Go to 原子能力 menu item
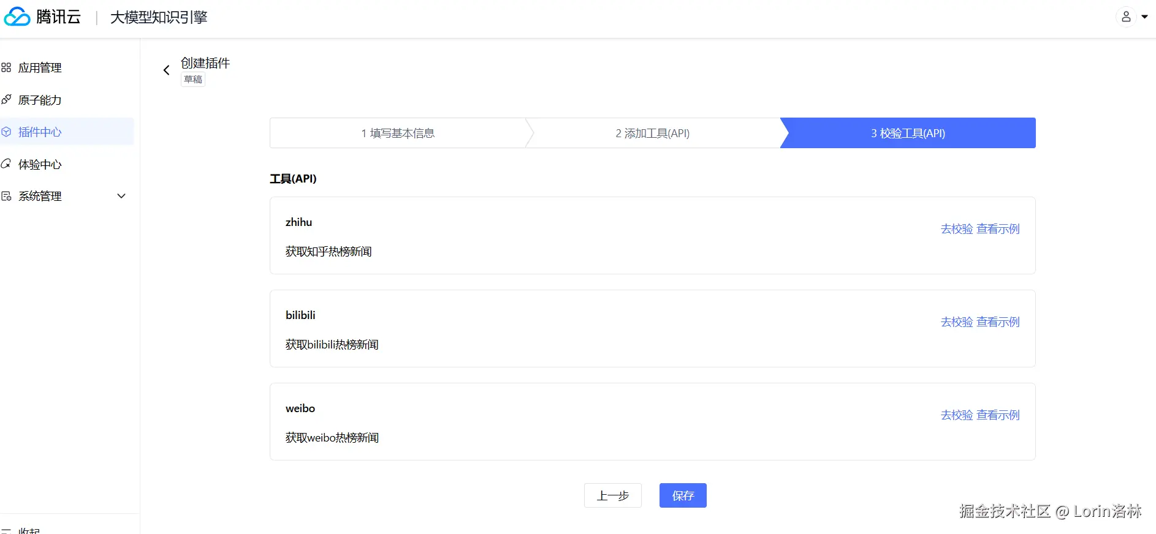This screenshot has height=534, width=1156. point(40,100)
